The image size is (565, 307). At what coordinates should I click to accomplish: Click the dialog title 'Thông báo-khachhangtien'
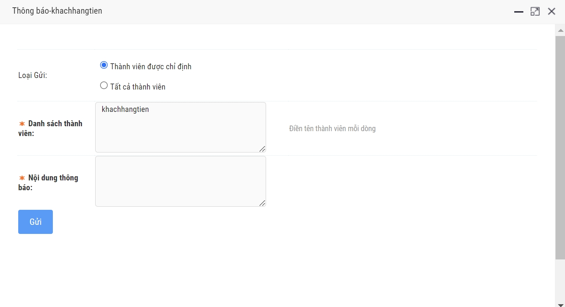[57, 11]
